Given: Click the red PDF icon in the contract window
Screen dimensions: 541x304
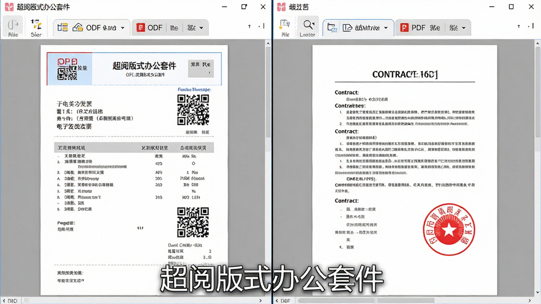Looking at the screenshot, I should pyautogui.click(x=404, y=27).
